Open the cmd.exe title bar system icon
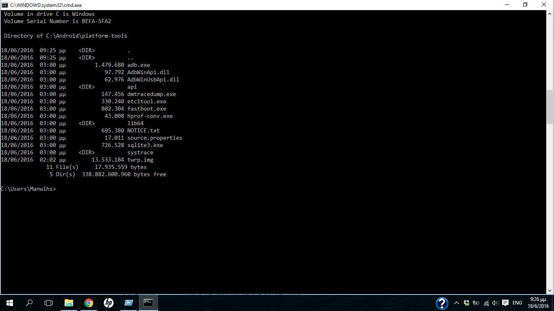554x311 pixels. pos(5,5)
